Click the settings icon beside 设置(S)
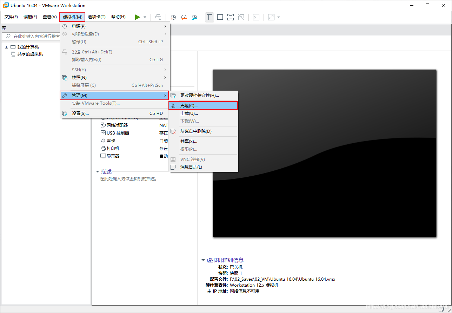Screen dimensions: 452x313 click(65, 113)
